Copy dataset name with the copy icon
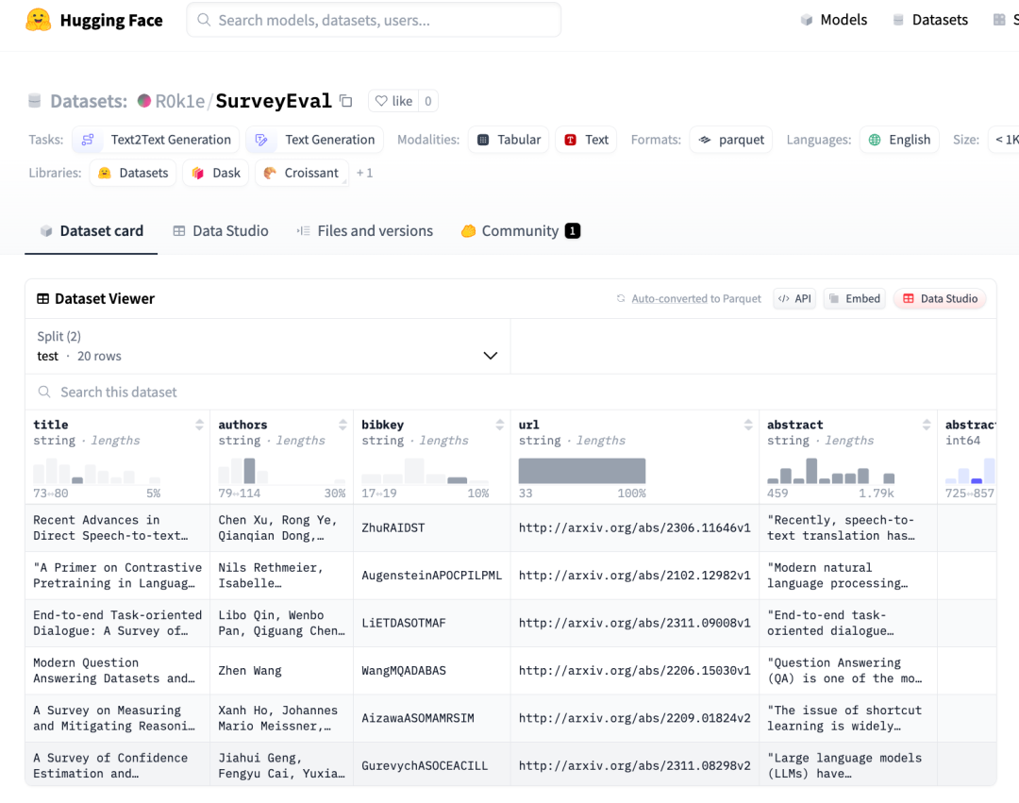Image resolution: width=1019 pixels, height=803 pixels. [x=346, y=101]
